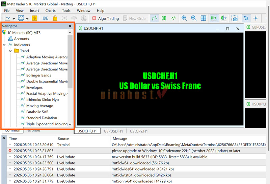This screenshot has height=184, width=270.
Task: Open the Charts menu
Action: [50, 11]
